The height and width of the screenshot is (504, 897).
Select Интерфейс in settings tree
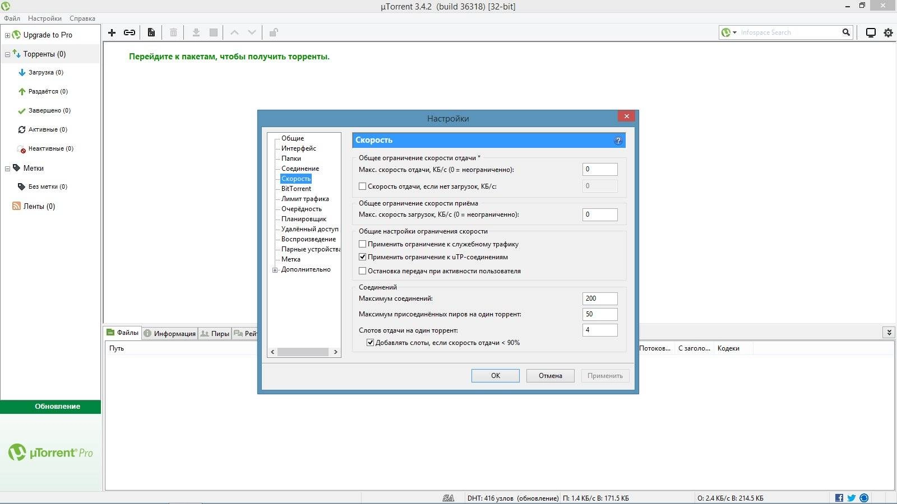(x=299, y=148)
